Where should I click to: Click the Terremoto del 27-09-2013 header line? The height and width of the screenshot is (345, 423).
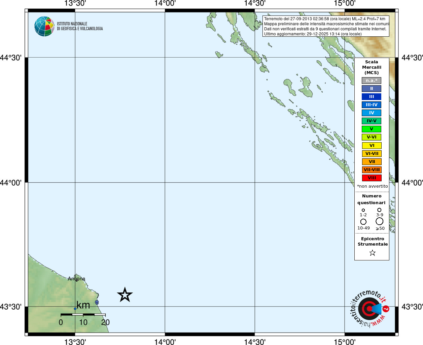(325, 19)
